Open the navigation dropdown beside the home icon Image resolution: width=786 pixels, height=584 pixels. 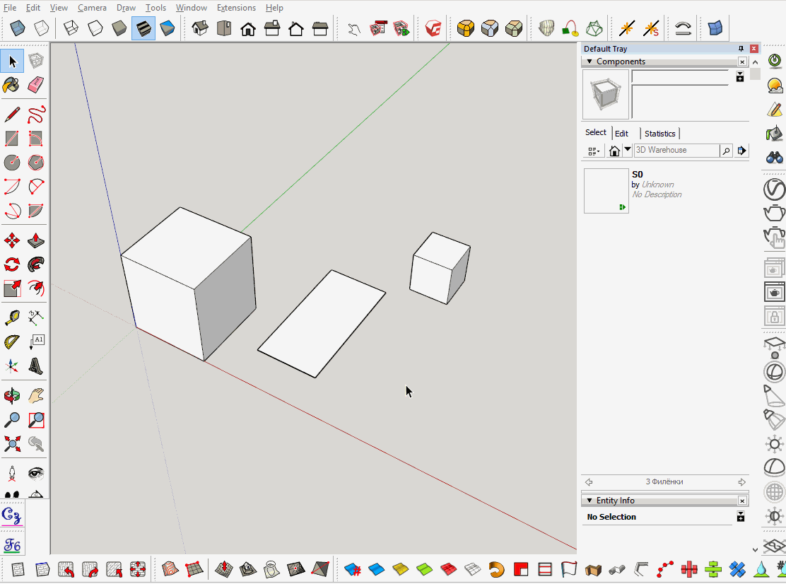coord(626,151)
